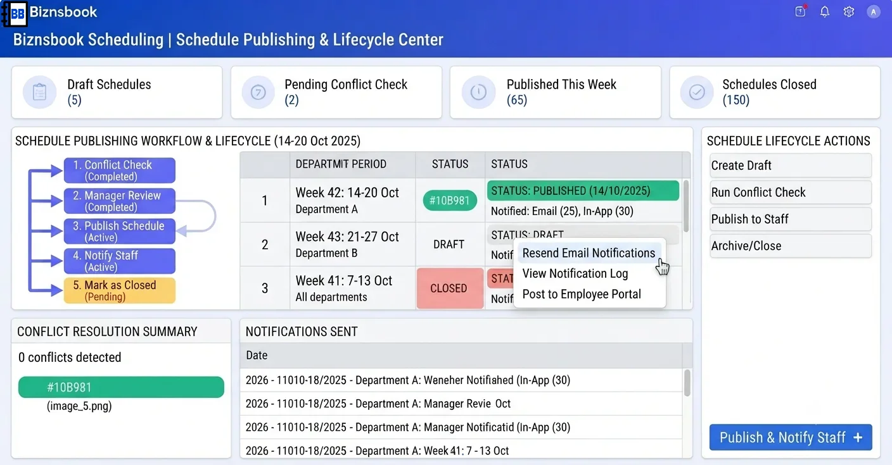Click the Schedules Closed checkmark icon
The width and height of the screenshot is (892, 465).
tap(697, 92)
